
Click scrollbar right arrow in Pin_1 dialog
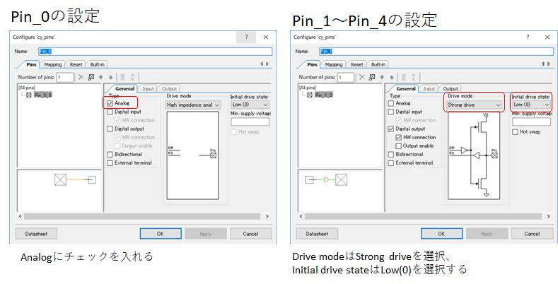(x=548, y=216)
